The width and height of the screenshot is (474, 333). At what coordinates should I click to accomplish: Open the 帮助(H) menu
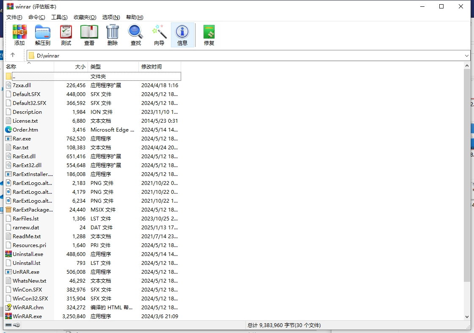click(x=135, y=17)
